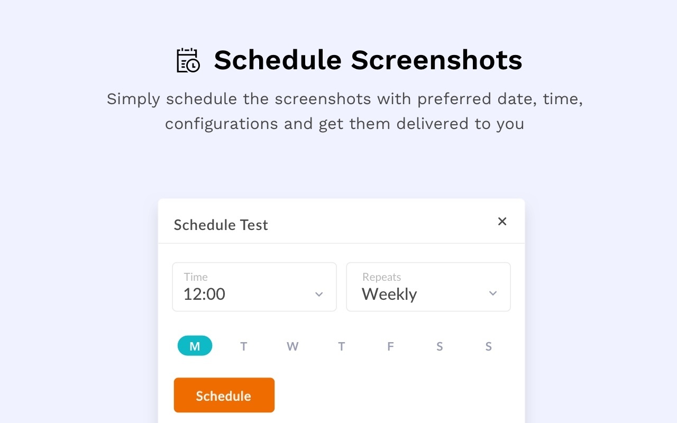Viewport: 677px width, 423px height.
Task: Click the Weekly value text
Action: (x=389, y=294)
